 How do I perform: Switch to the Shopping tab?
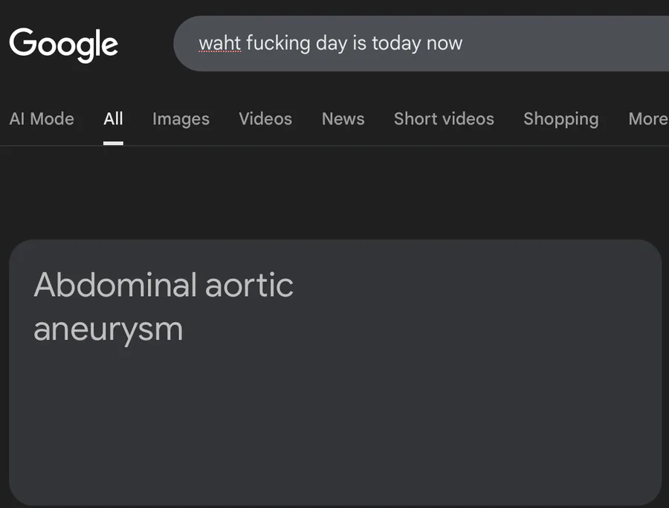click(x=561, y=119)
